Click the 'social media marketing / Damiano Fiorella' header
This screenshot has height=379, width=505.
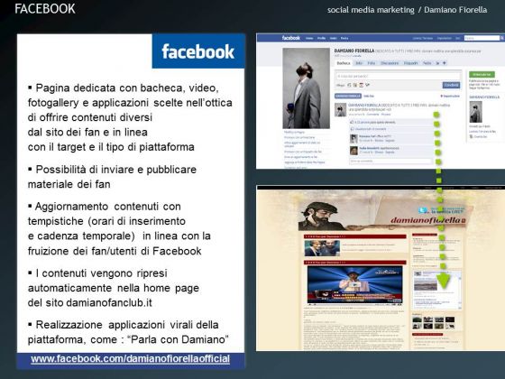coord(407,10)
